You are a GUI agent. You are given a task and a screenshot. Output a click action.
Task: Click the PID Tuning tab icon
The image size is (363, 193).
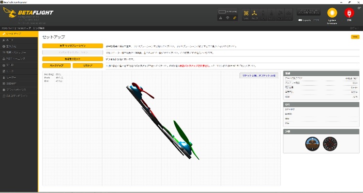coord(3,59)
